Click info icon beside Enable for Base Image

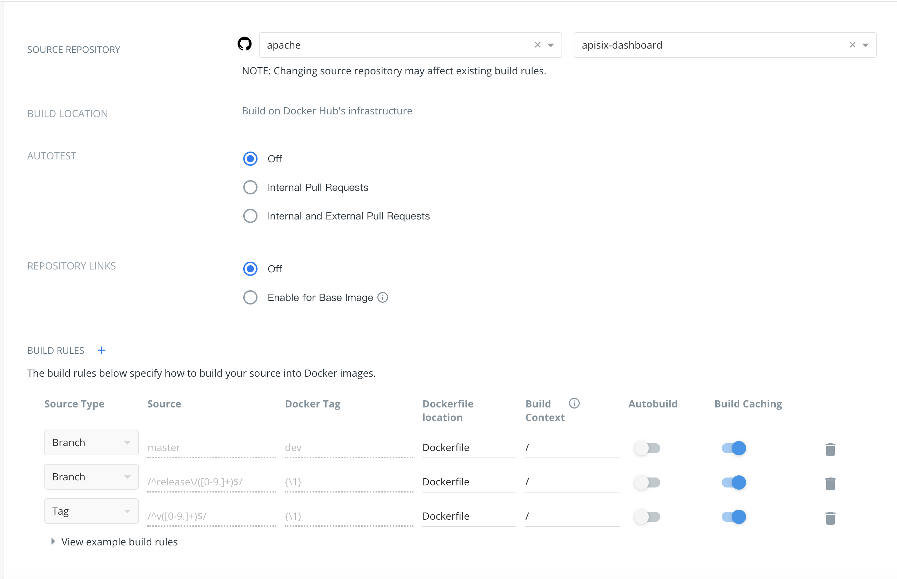(x=382, y=297)
